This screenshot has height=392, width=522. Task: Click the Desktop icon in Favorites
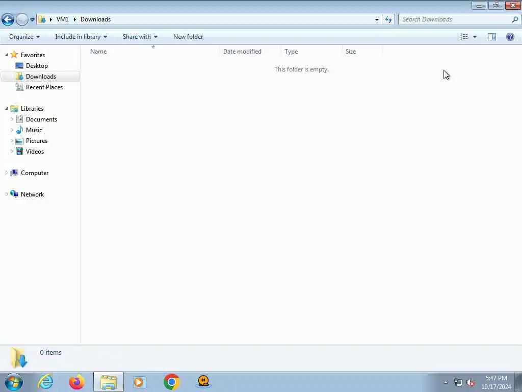point(19,66)
